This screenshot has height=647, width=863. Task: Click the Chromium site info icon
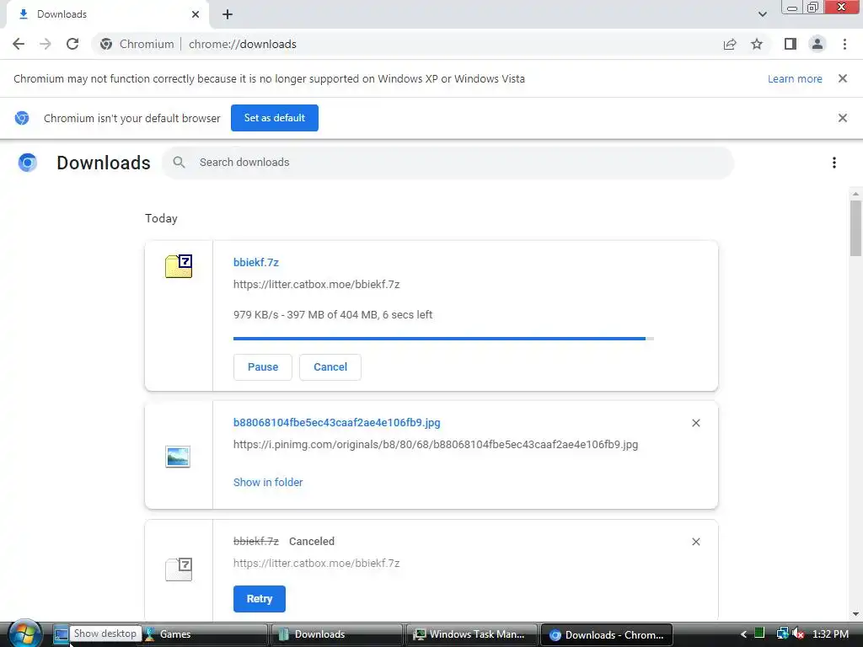106,44
